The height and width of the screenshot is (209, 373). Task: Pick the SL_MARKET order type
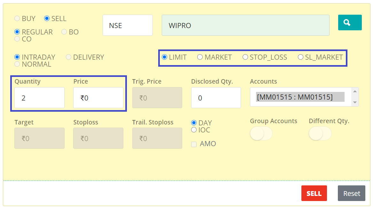[x=300, y=57]
